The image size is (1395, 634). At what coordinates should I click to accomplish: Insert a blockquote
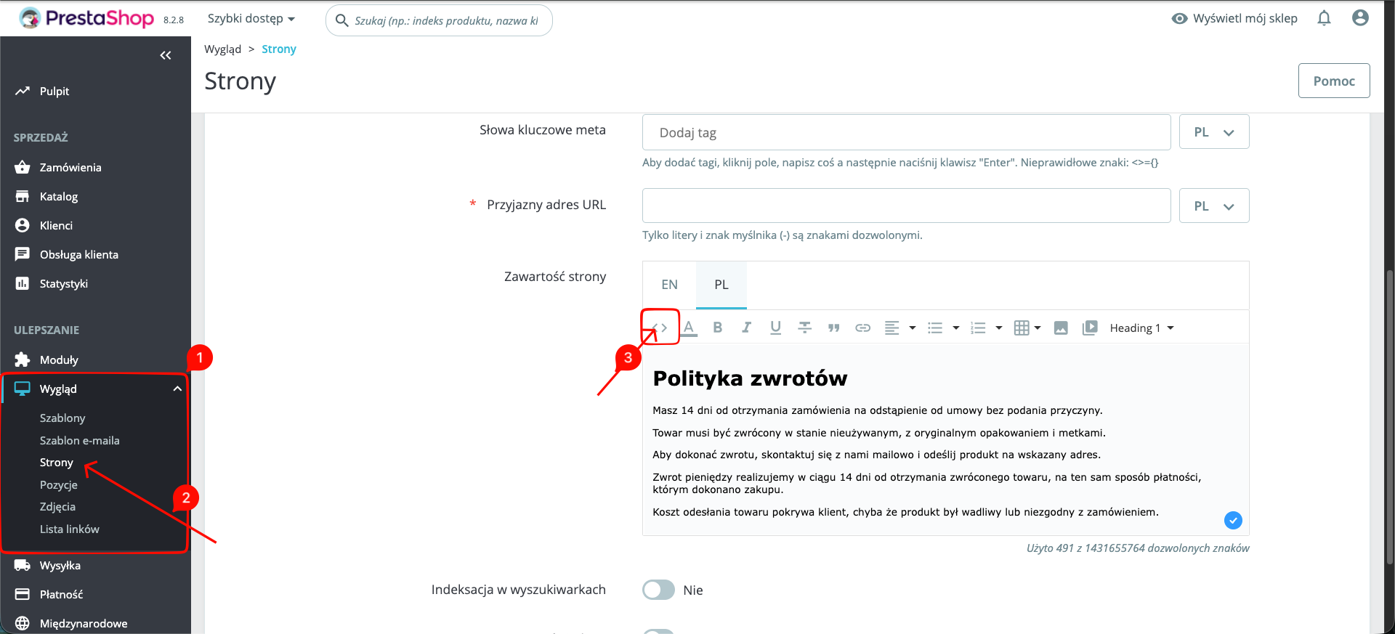tap(833, 328)
